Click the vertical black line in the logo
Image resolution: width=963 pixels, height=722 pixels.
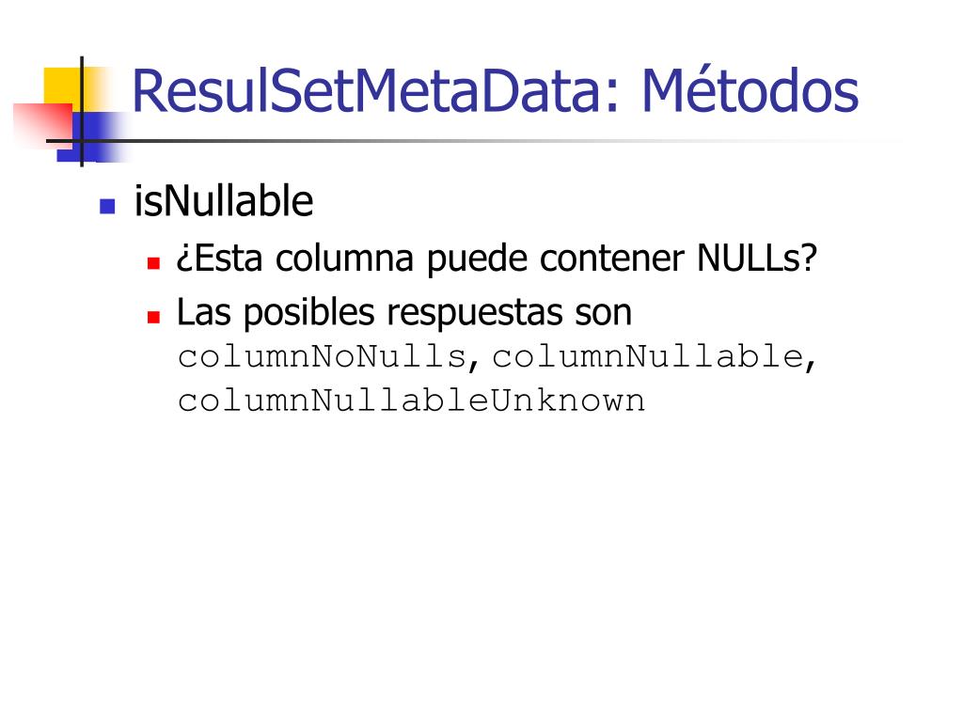82,111
